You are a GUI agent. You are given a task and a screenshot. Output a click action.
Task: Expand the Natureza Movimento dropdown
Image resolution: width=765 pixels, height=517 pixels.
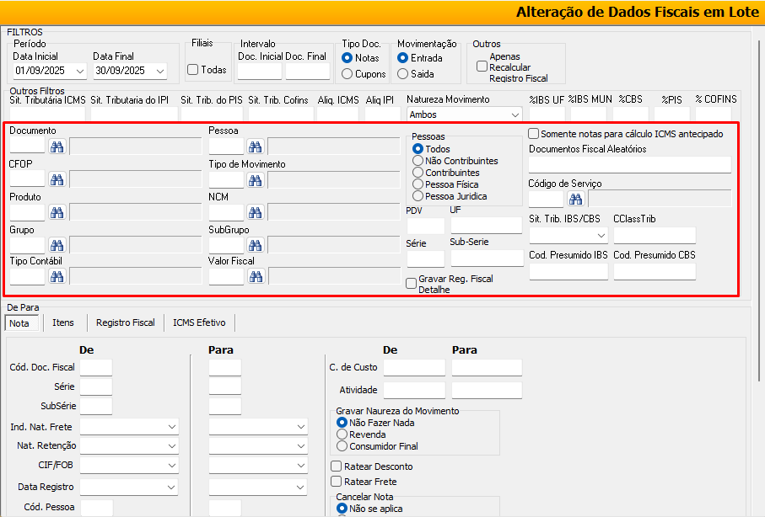point(514,115)
